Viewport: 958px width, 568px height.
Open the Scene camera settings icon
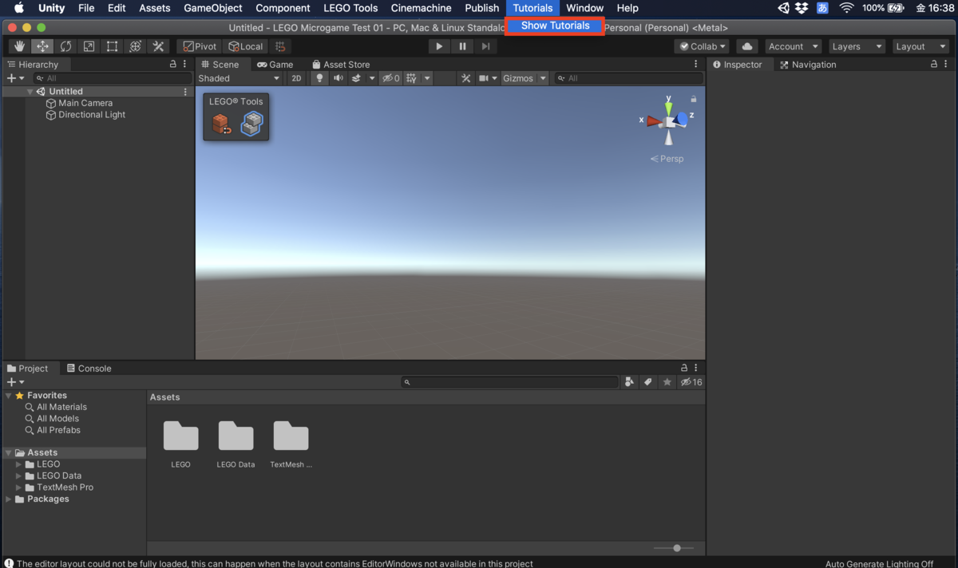point(487,78)
